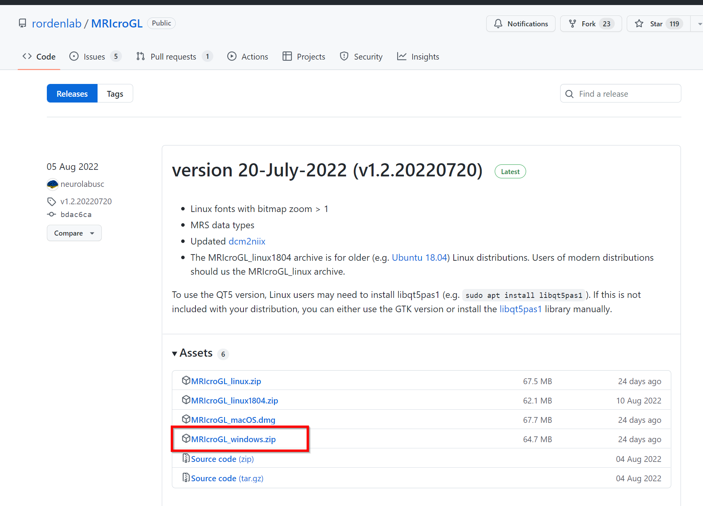Click the Fork branch icon
This screenshot has height=506, width=703.
click(x=573, y=24)
